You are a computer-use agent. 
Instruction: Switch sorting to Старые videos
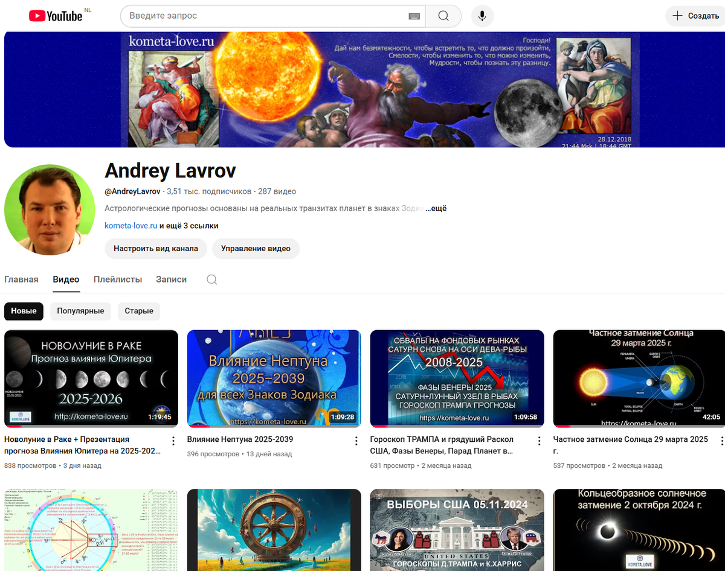[138, 311]
